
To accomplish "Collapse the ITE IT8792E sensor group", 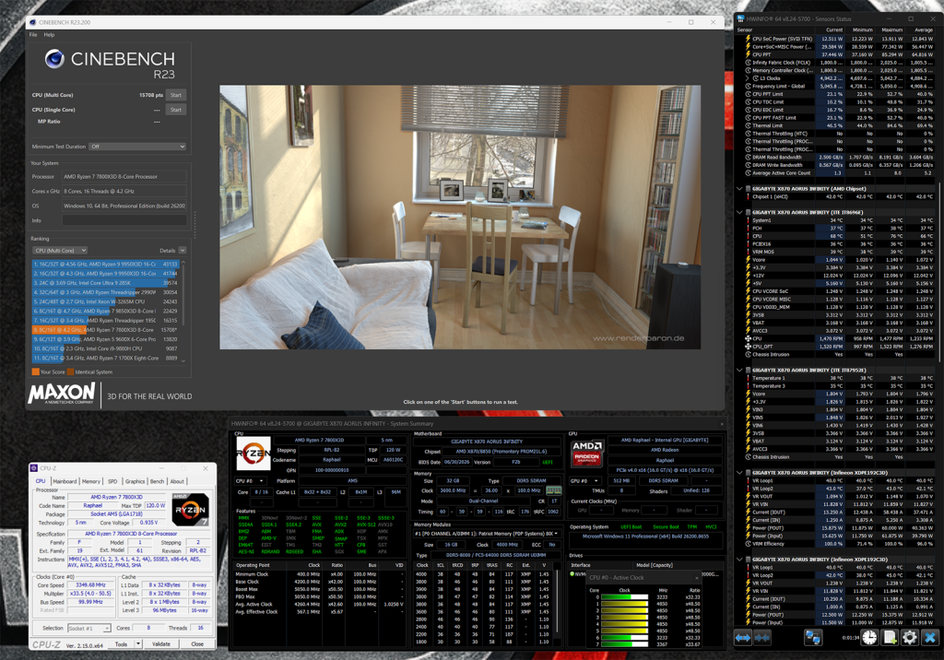I will (x=740, y=371).
